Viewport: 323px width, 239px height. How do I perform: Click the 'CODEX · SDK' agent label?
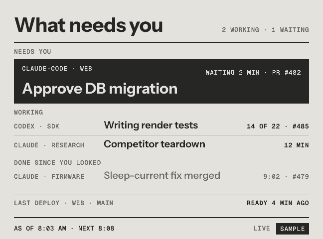coord(37,126)
